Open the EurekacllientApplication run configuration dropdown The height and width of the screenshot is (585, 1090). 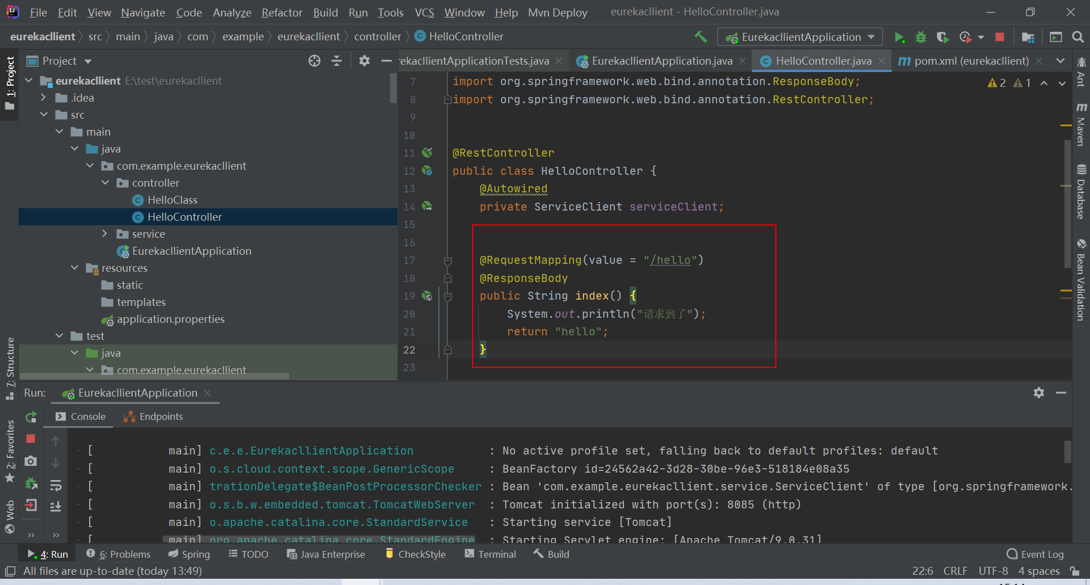[x=800, y=37]
